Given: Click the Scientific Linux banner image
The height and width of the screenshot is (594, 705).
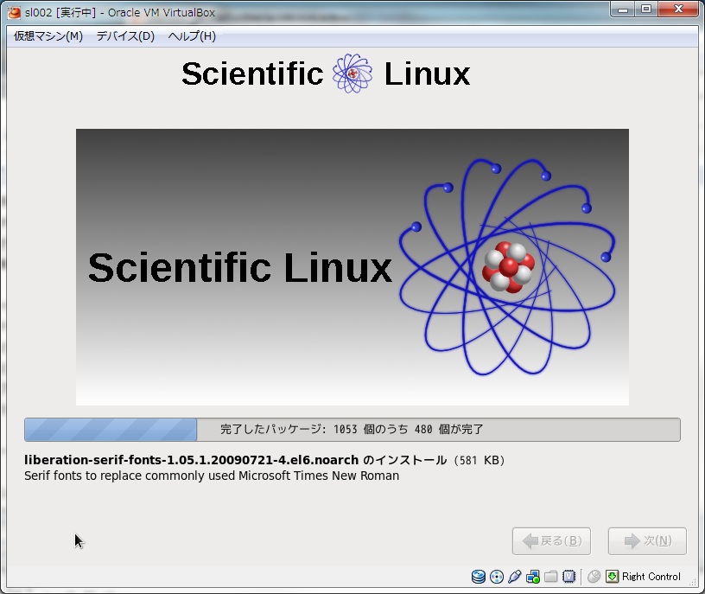Looking at the screenshot, I should (352, 267).
